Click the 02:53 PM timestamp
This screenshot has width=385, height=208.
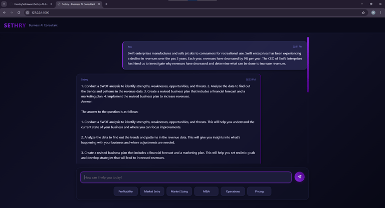(251, 79)
